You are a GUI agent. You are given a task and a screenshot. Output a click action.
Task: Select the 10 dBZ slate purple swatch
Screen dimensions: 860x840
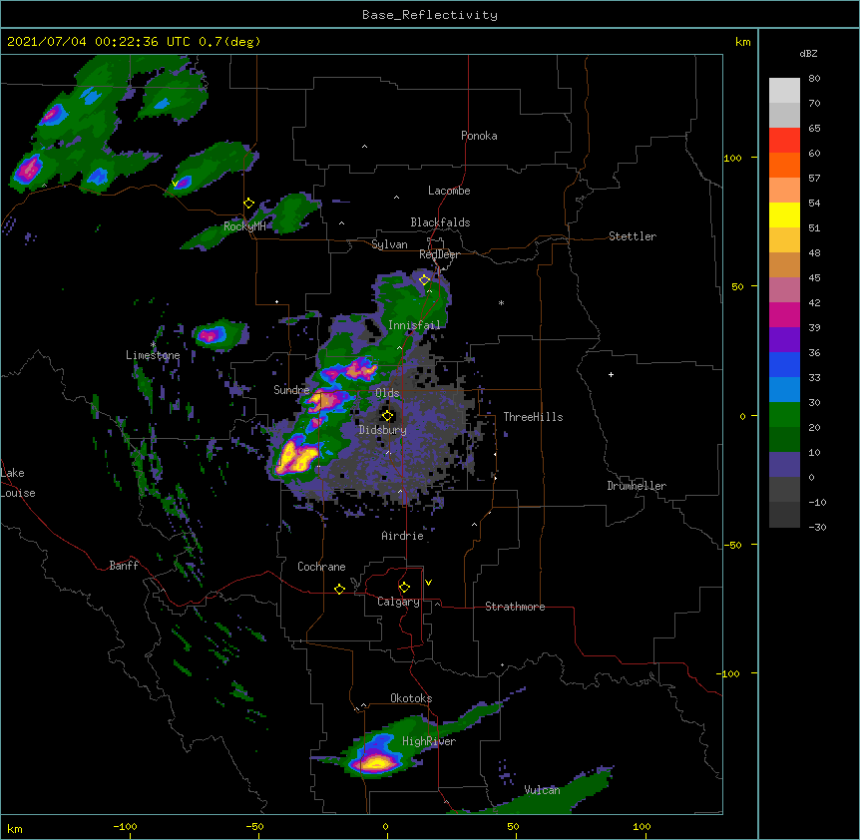click(x=784, y=465)
